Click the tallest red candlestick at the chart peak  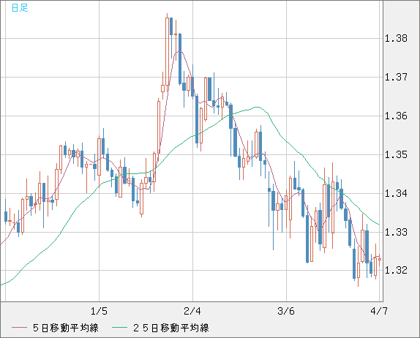point(167,51)
